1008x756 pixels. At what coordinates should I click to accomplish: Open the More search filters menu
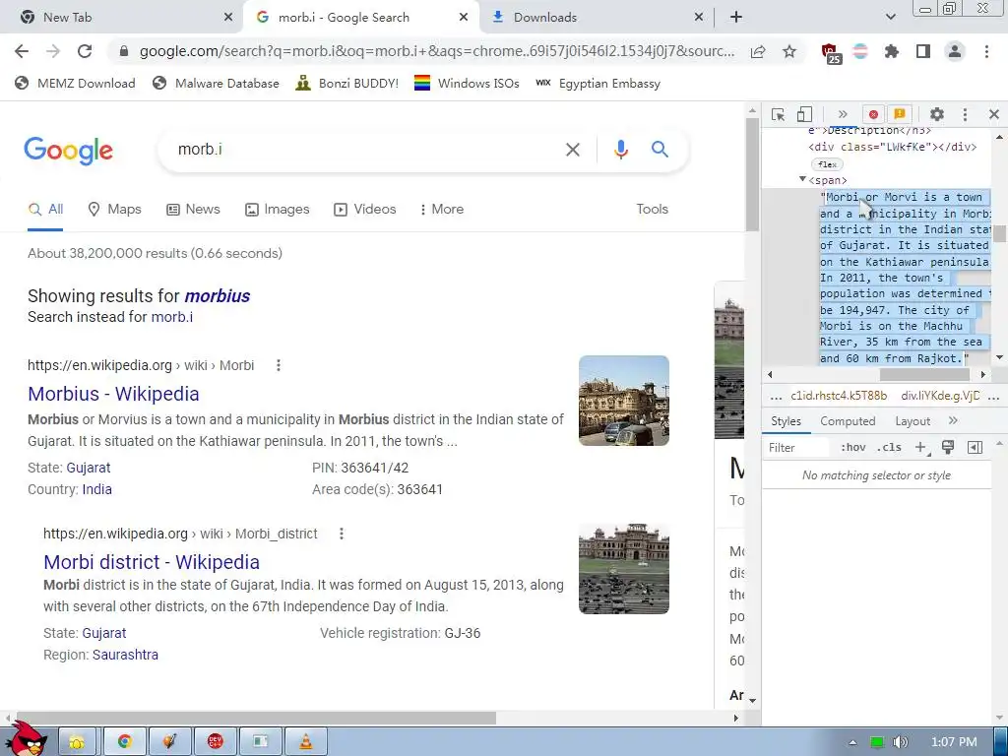[441, 209]
